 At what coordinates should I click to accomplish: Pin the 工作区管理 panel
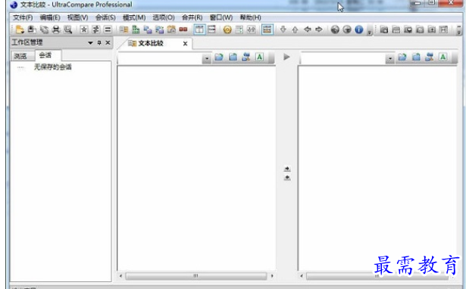99,42
